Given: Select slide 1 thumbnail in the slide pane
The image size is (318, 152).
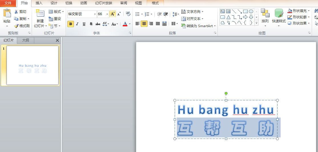Looking at the screenshot, I should point(33,65).
